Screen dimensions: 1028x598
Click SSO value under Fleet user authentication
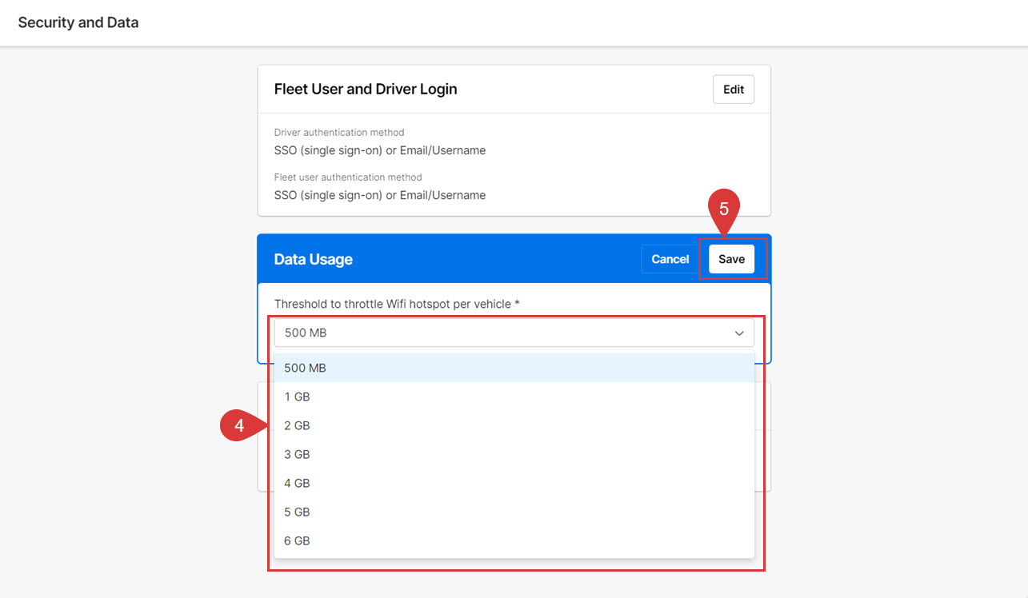coord(380,195)
